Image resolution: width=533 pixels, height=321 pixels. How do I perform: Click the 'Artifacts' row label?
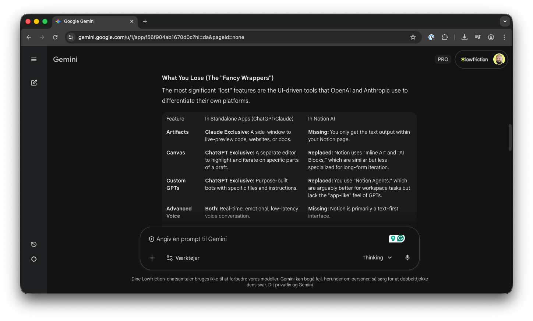pos(177,132)
